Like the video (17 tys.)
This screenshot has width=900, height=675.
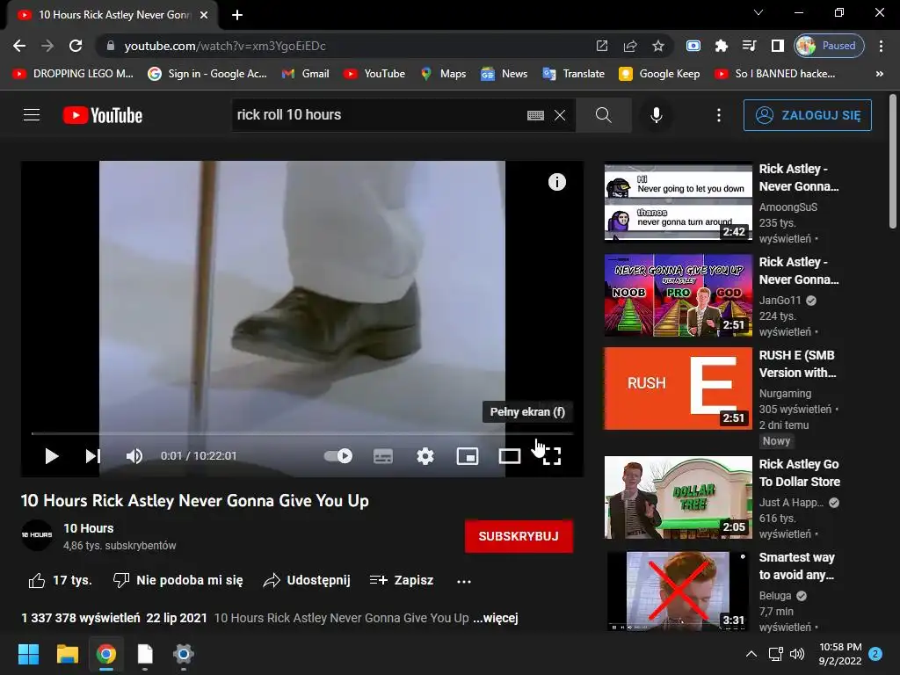point(61,580)
